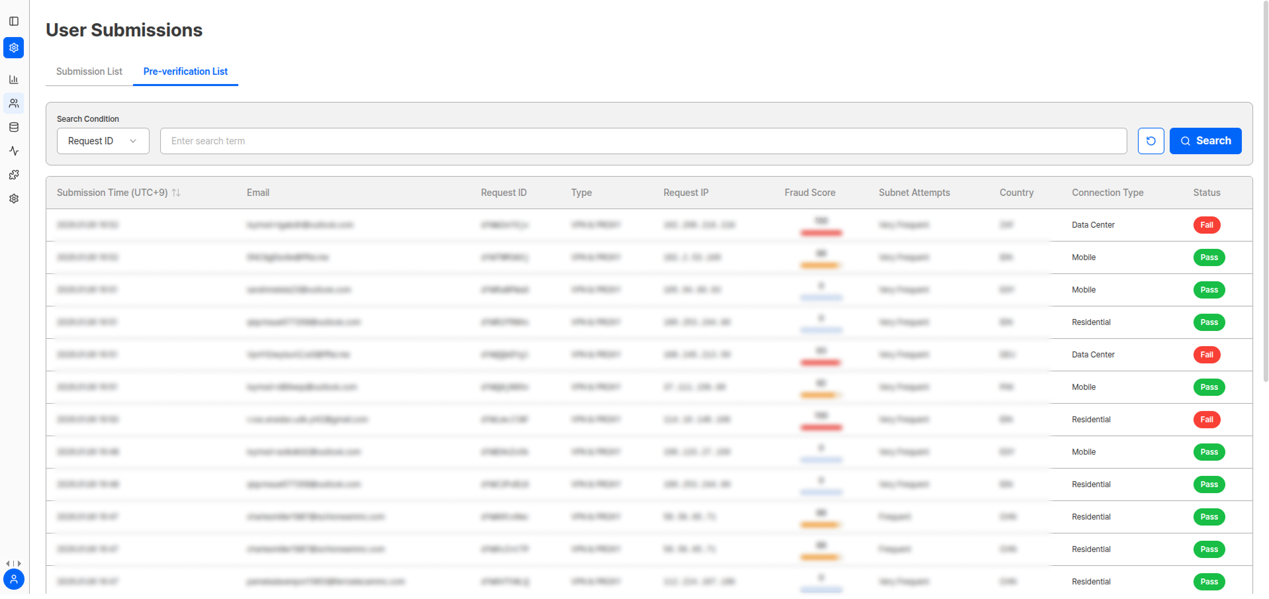
Task: Click the vertical page scrollbar
Action: pos(1266,192)
